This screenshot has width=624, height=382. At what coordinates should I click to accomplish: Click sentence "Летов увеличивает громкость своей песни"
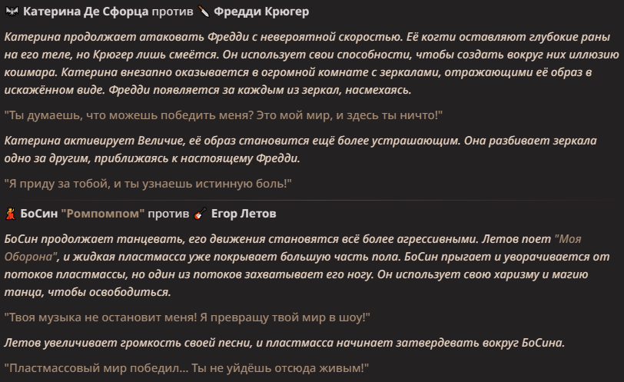pos(284,343)
